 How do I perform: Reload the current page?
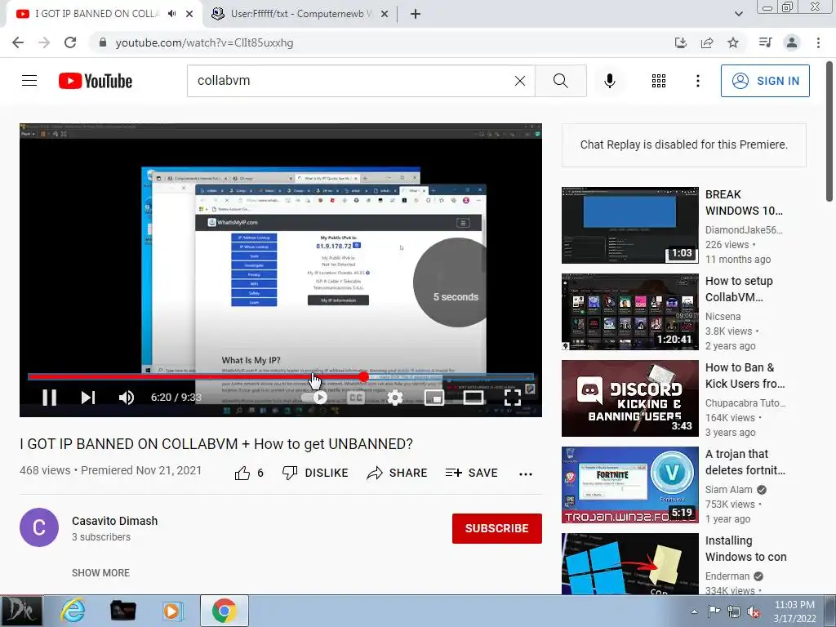click(70, 42)
